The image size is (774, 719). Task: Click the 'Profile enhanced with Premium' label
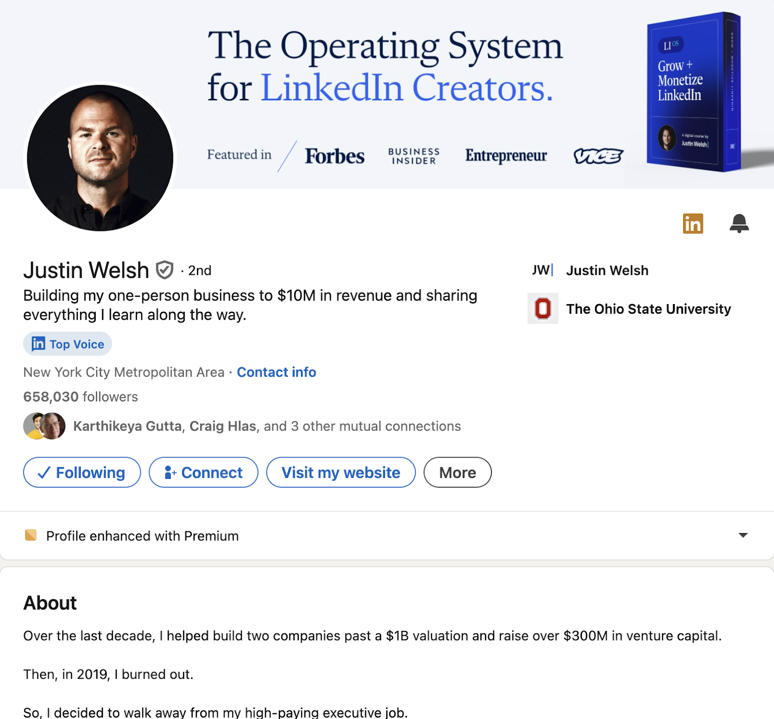142,535
